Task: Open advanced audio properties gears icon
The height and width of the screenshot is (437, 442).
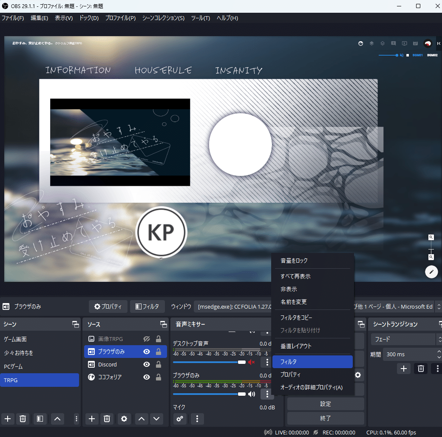Action: pos(180,419)
